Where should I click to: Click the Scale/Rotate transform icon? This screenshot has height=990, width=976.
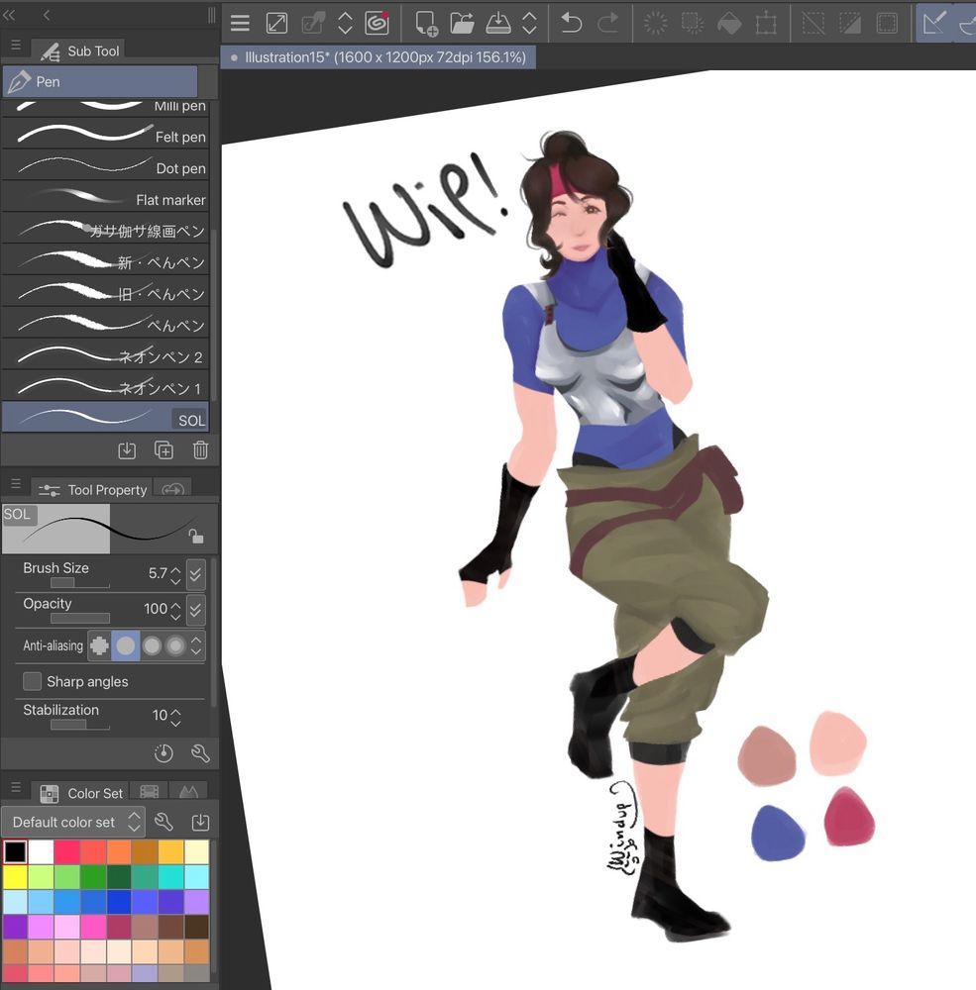(x=766, y=24)
